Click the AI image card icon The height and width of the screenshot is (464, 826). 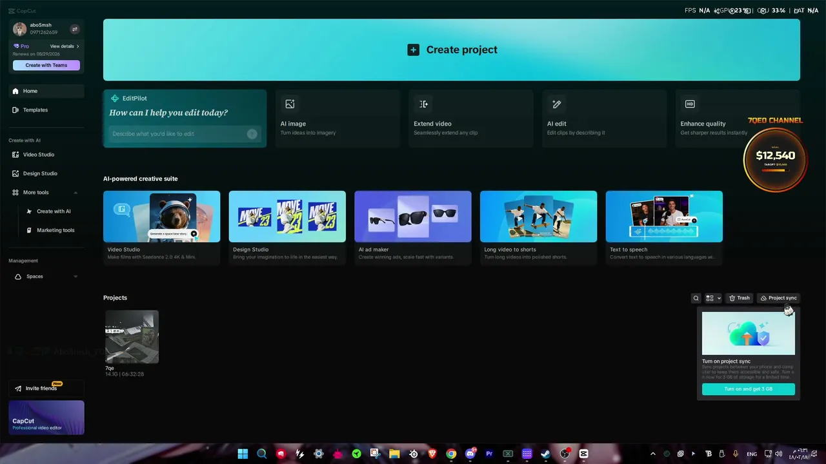pyautogui.click(x=290, y=104)
